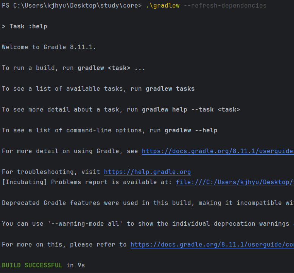The width and height of the screenshot is (294, 273).
Task: Click the '[Incubating]' label text
Action: pos(25,182)
